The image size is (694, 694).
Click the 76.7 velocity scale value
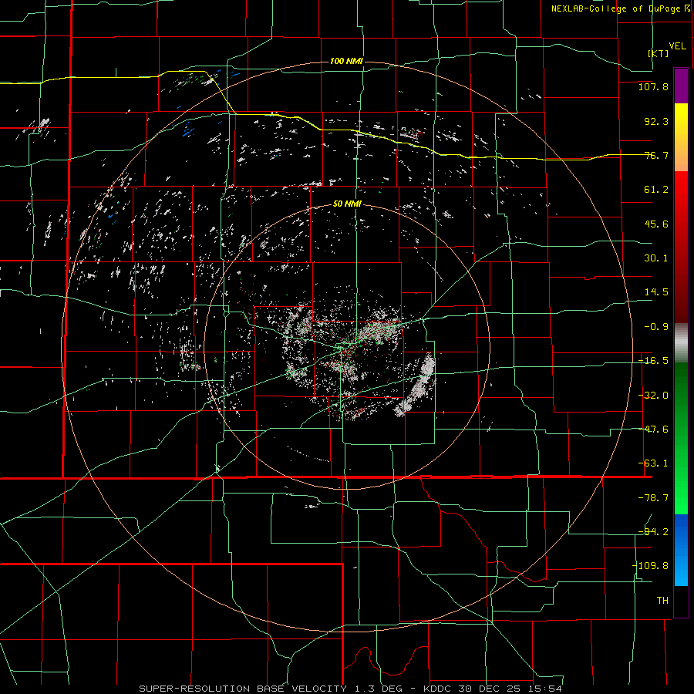[x=656, y=155]
